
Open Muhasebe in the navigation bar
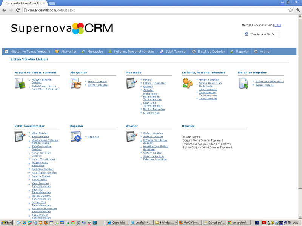click(x=92, y=52)
